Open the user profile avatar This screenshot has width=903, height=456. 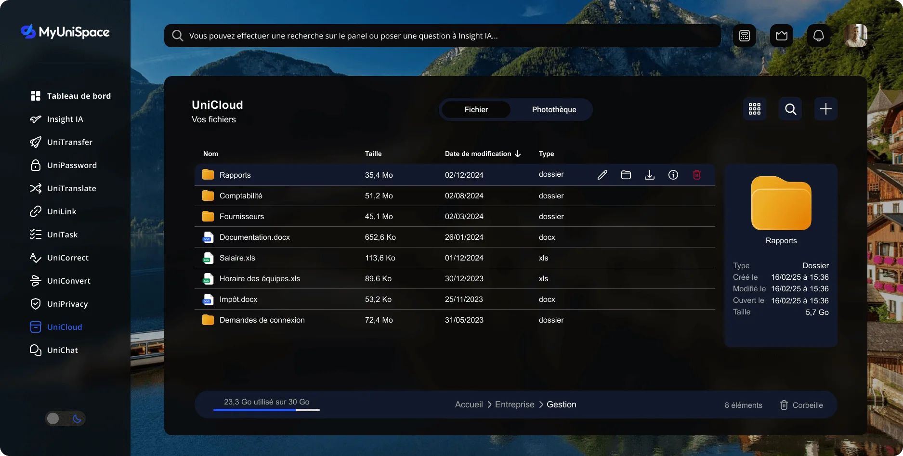(x=856, y=36)
